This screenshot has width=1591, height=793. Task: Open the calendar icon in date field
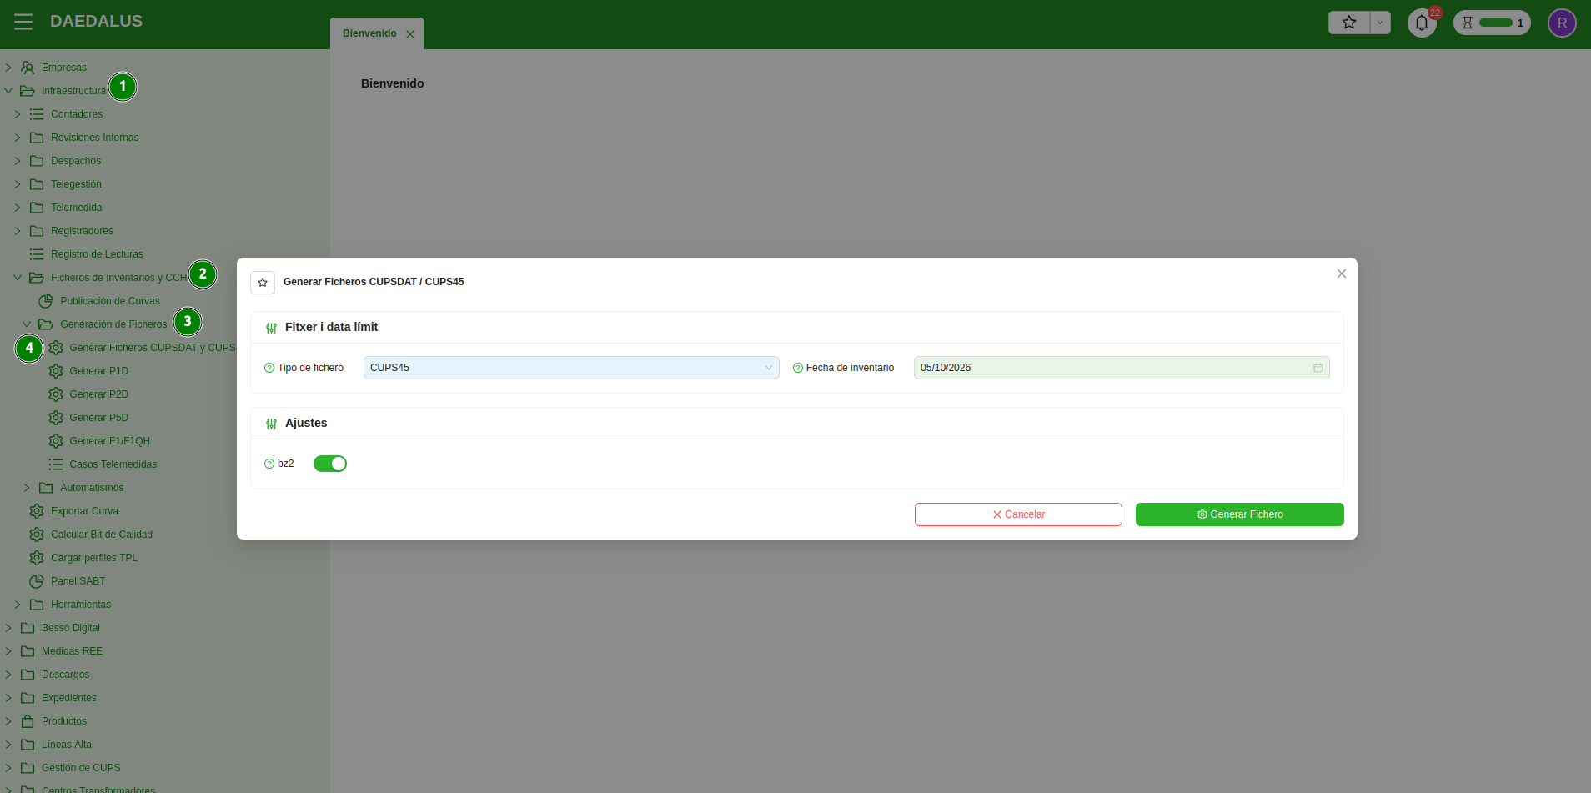pyautogui.click(x=1318, y=368)
